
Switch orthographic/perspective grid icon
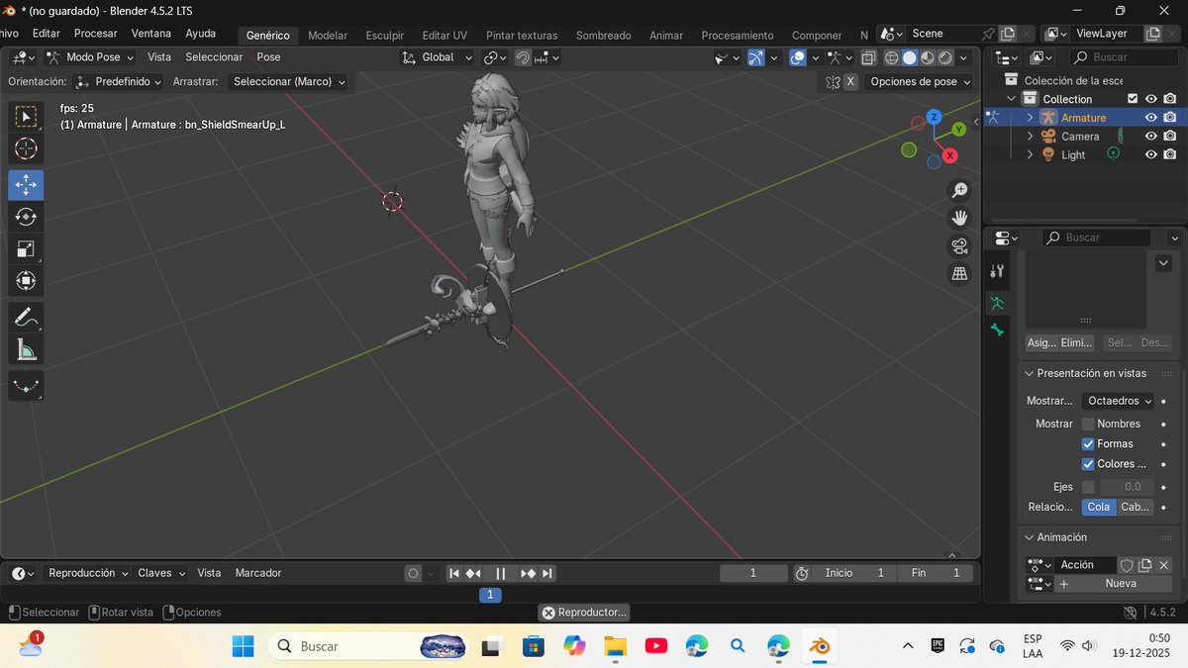click(959, 274)
